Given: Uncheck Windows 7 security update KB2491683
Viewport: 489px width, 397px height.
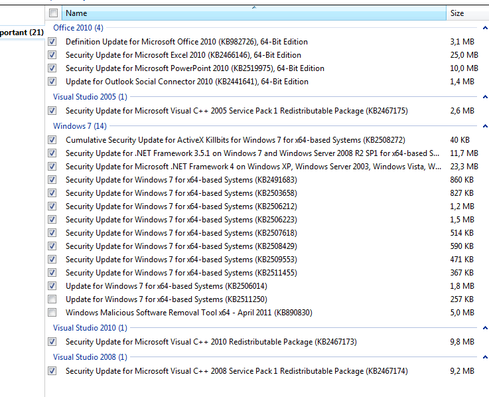Looking at the screenshot, I should tap(52, 180).
